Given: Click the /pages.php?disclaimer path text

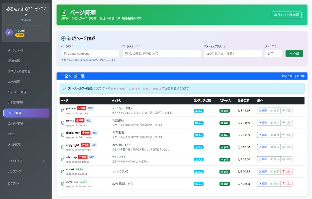Looking at the screenshot, I should [79, 137].
